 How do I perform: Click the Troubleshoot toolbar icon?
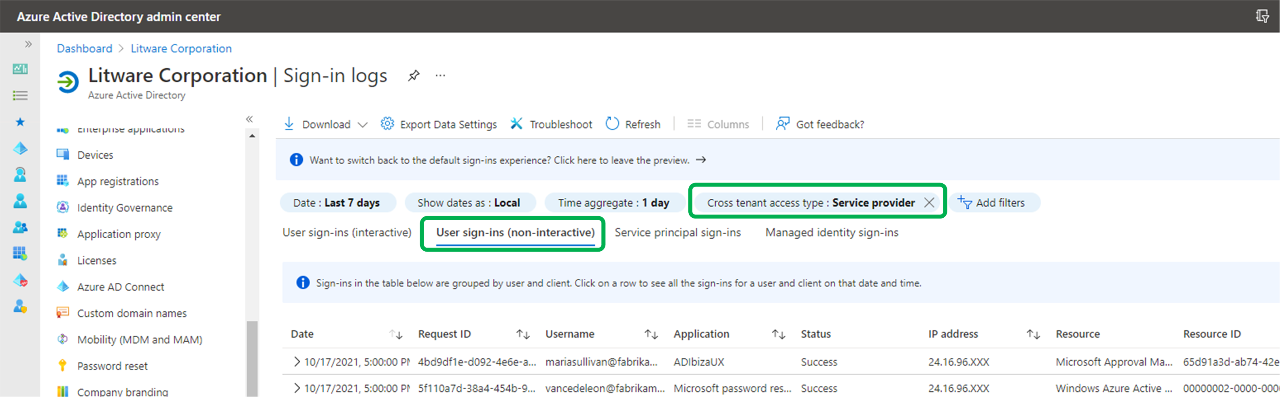click(517, 124)
